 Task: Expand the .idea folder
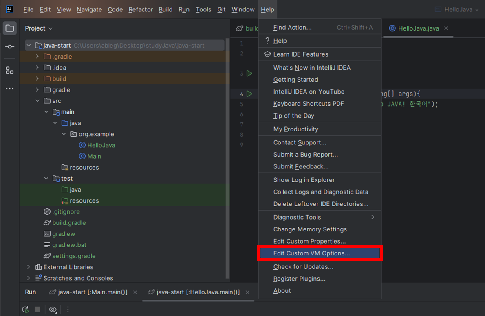tap(37, 68)
